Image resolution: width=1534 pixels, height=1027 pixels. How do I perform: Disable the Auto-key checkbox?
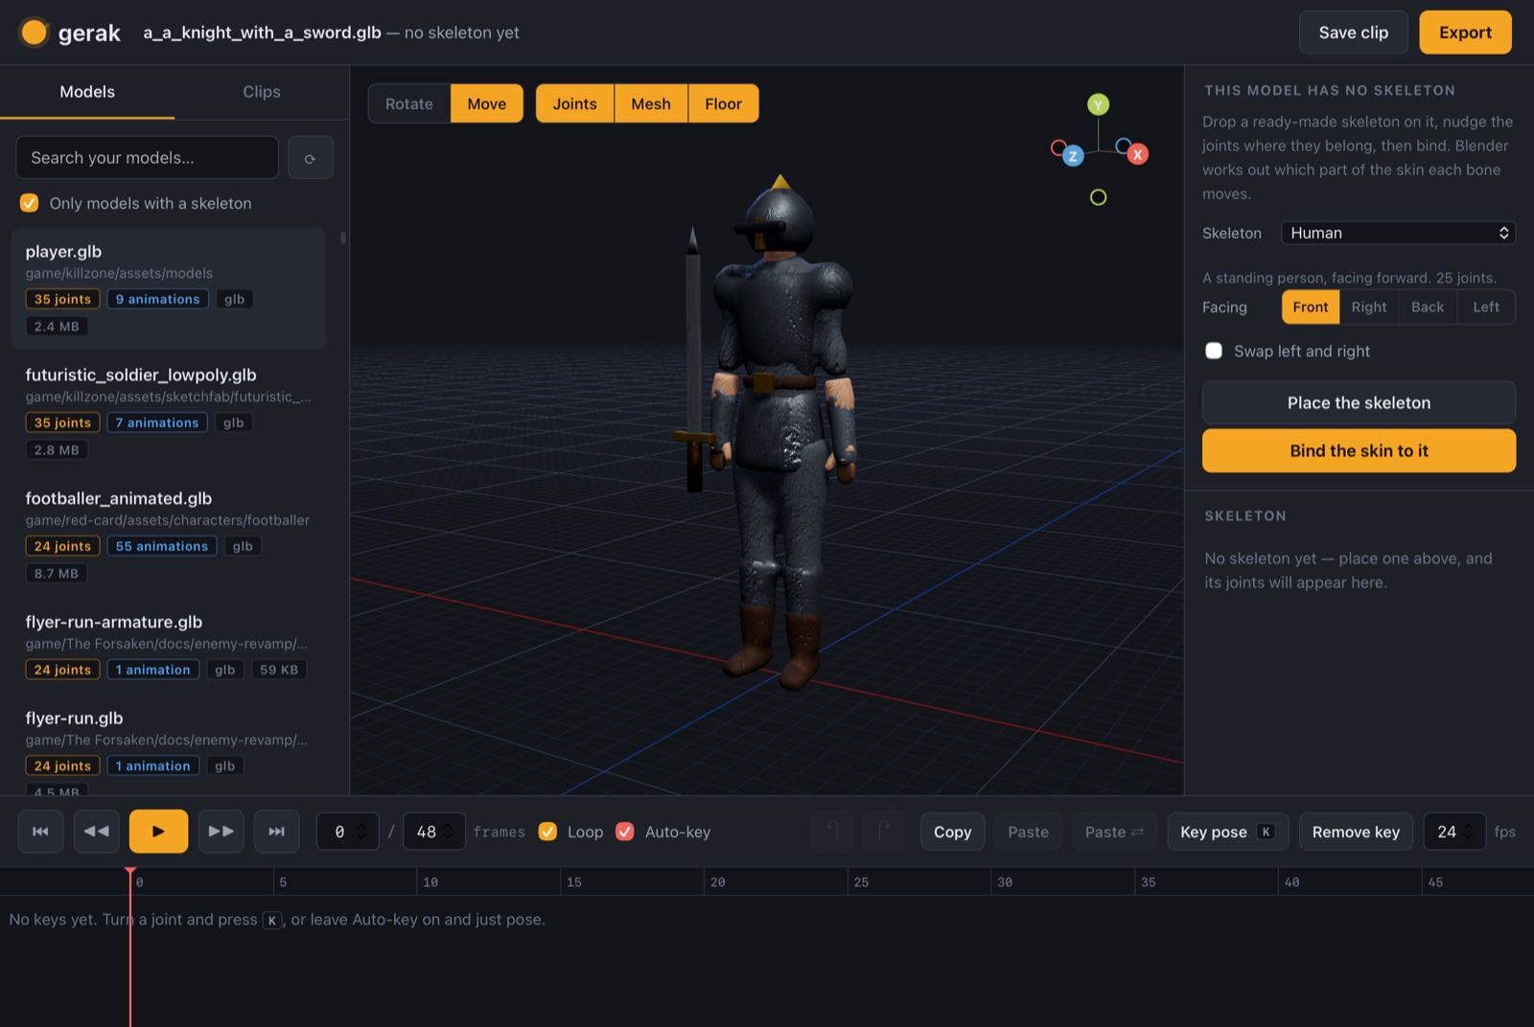[x=625, y=832]
